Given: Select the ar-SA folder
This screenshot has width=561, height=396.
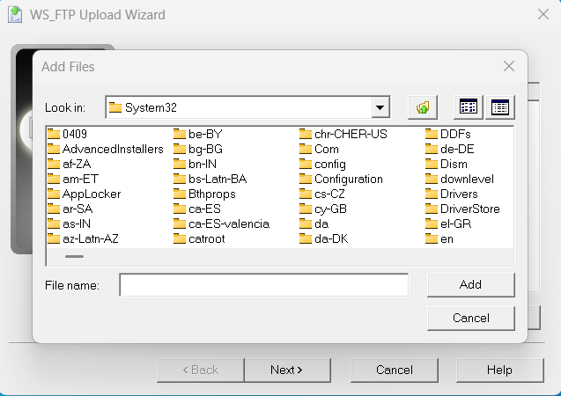Looking at the screenshot, I should (x=70, y=209).
